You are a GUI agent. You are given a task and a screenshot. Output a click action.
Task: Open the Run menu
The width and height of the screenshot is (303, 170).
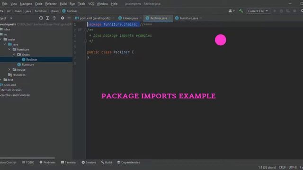coord(72,4)
